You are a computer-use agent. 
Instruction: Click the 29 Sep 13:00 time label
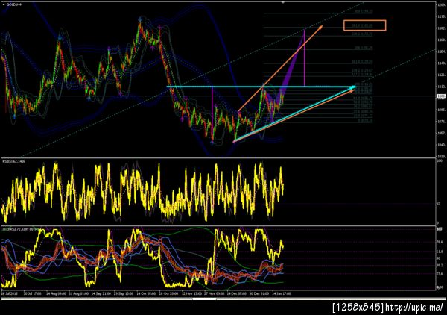pyautogui.click(x=124, y=293)
